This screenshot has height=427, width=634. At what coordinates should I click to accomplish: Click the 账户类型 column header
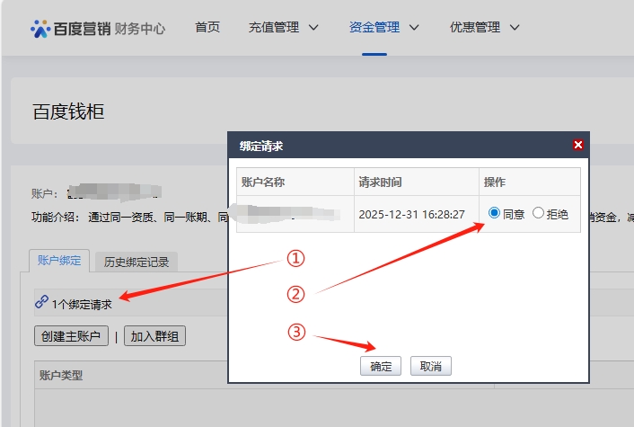pos(61,375)
